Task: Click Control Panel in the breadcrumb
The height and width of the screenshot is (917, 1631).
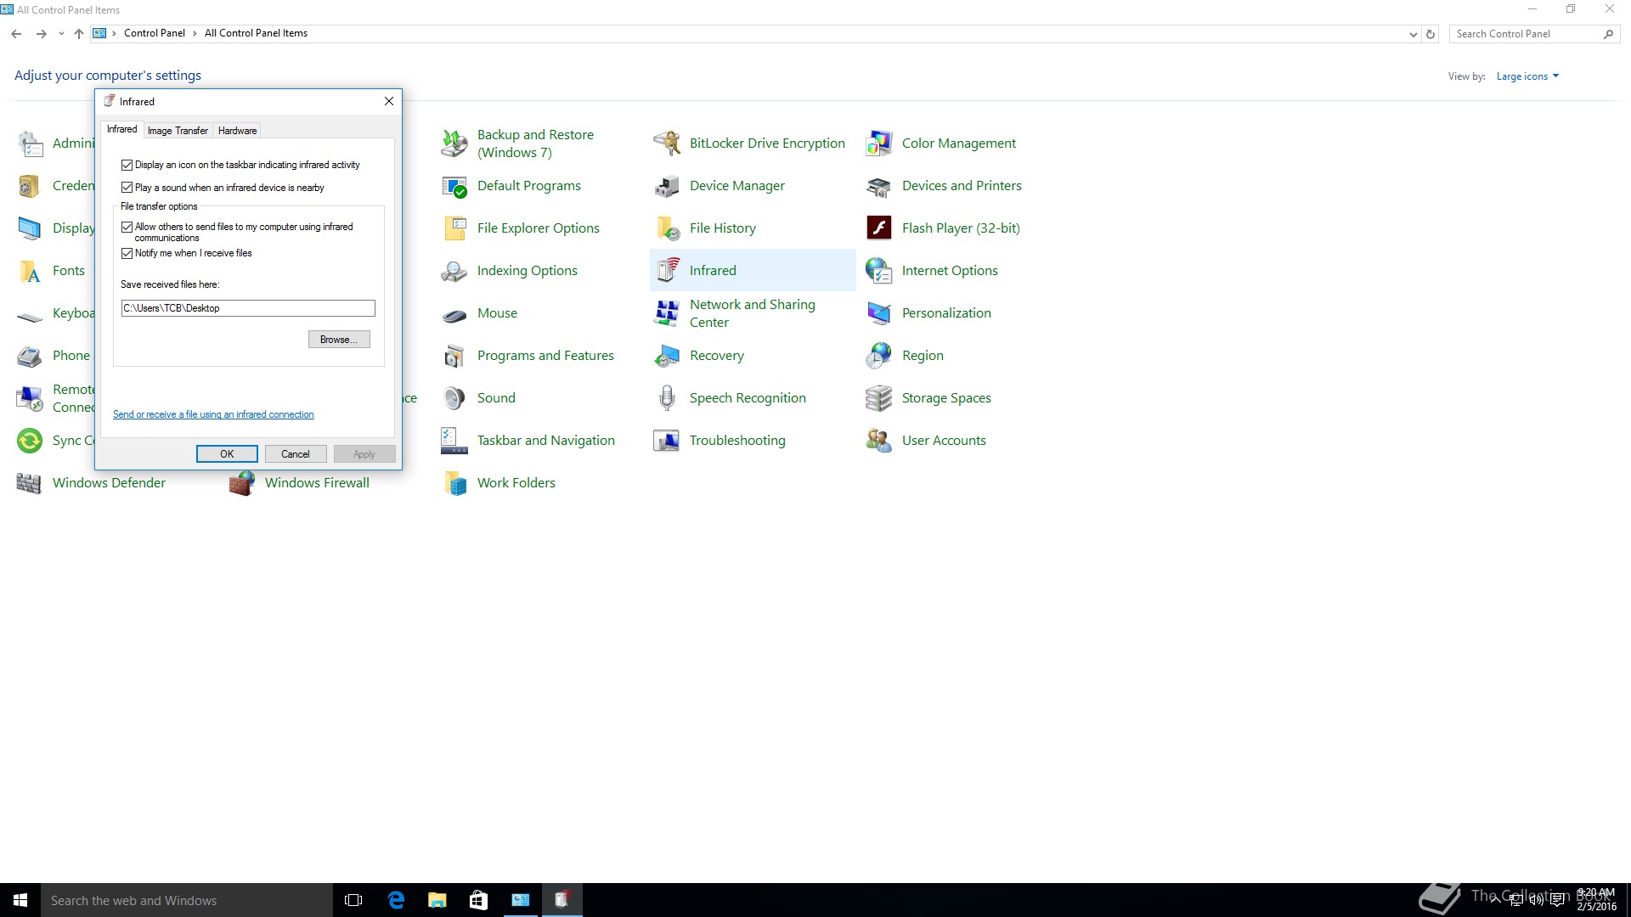Action: [x=154, y=33]
